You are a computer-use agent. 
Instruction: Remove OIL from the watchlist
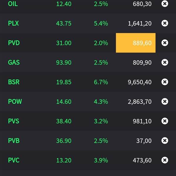point(165,4)
